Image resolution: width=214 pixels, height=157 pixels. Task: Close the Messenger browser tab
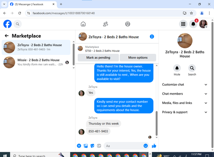(x=53, y=4)
